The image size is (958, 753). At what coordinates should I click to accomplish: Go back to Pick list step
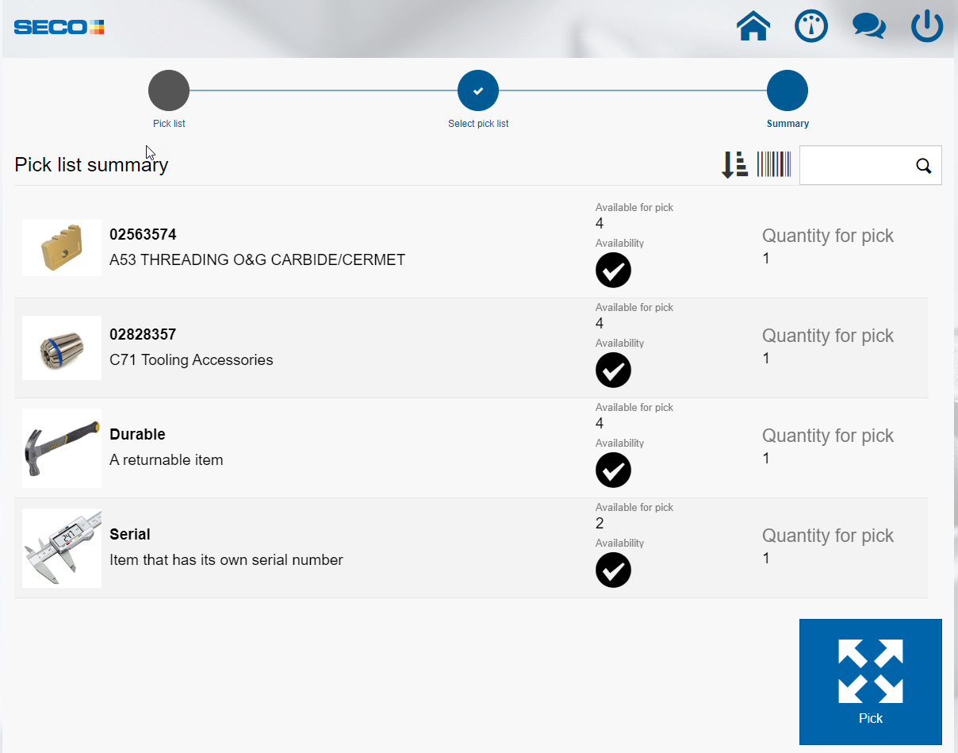click(x=169, y=90)
